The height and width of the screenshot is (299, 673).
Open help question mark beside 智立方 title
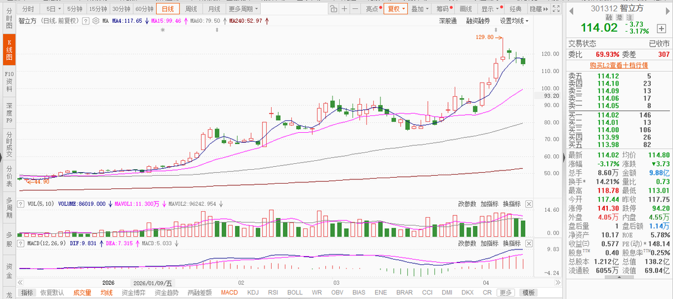86,20
